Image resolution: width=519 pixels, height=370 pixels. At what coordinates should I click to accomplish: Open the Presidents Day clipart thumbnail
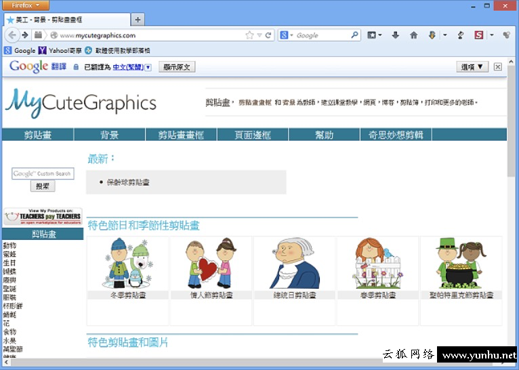click(295, 263)
